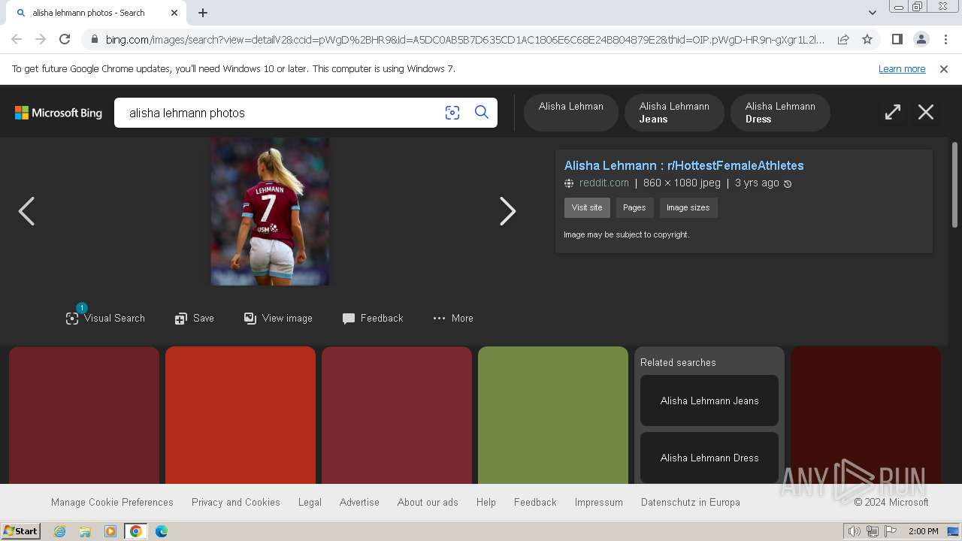Start Visual Search on this image
The image size is (962, 541).
105,318
